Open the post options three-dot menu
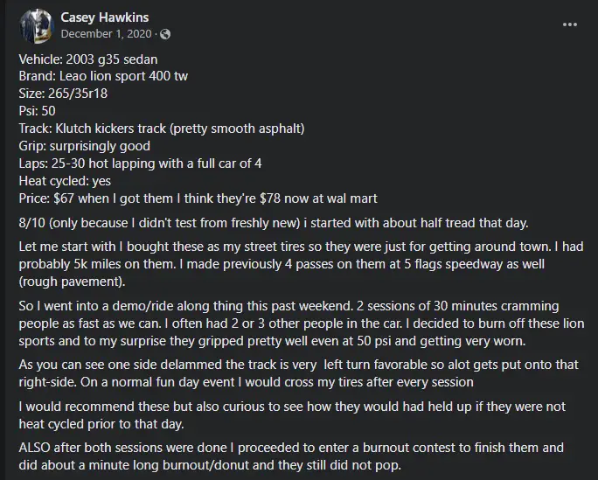 (569, 24)
